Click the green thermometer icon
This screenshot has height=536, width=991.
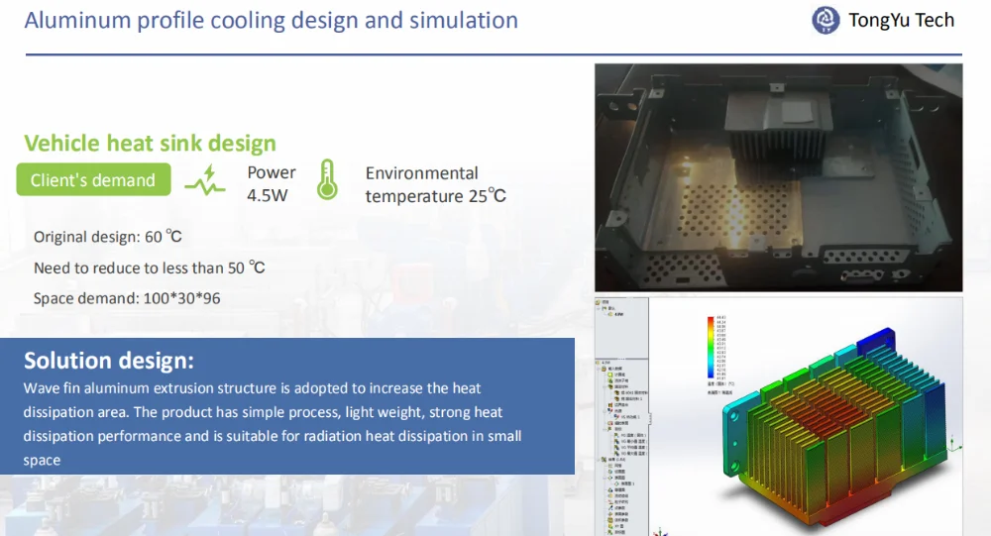(327, 181)
